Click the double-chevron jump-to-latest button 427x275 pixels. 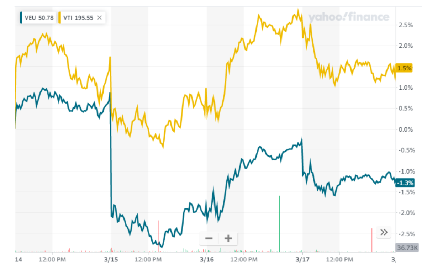pyautogui.click(x=384, y=232)
